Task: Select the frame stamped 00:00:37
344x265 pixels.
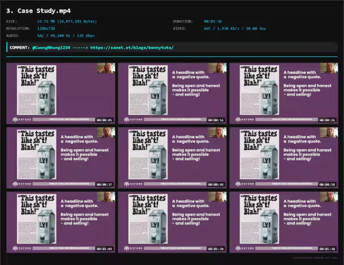Action: click(x=61, y=158)
